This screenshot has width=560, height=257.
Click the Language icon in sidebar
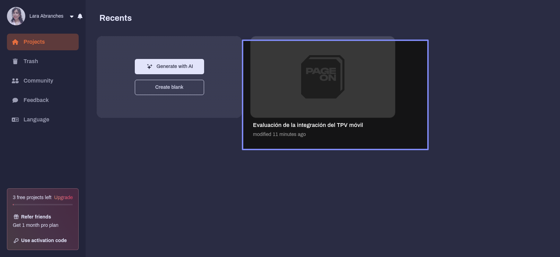click(15, 120)
